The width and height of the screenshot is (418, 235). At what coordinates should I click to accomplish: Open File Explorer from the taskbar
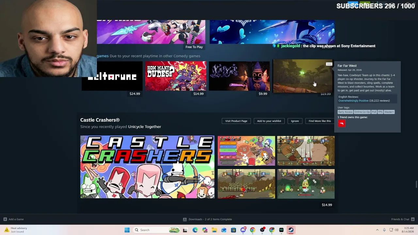[214, 230]
